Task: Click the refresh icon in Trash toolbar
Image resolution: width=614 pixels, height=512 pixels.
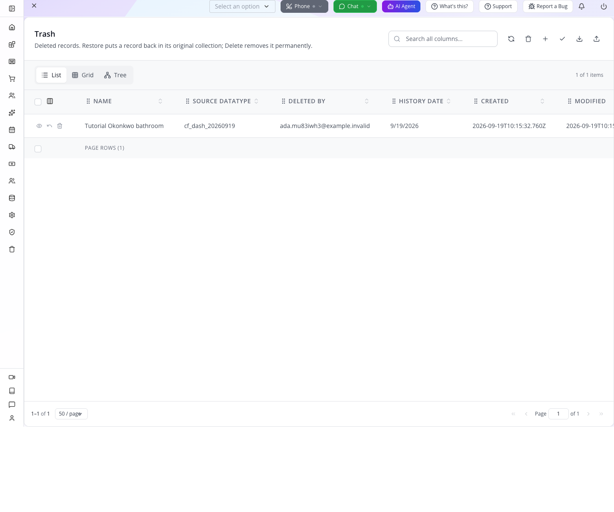Action: click(x=511, y=39)
